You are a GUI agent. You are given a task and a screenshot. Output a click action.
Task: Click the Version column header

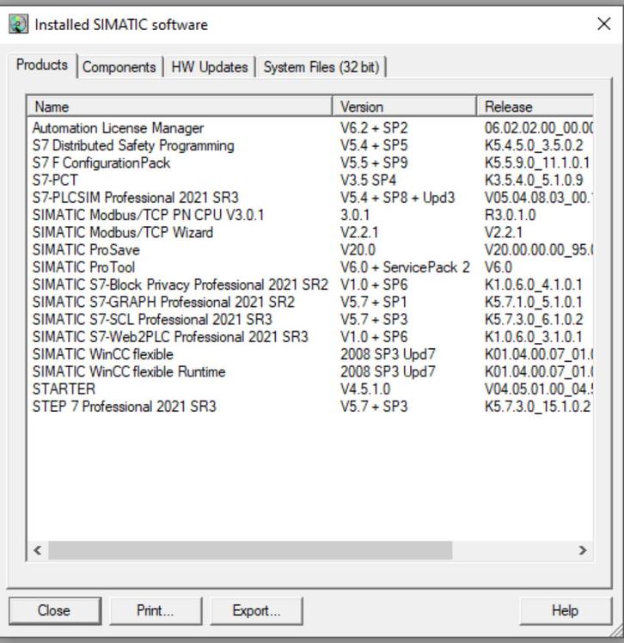coord(404,107)
